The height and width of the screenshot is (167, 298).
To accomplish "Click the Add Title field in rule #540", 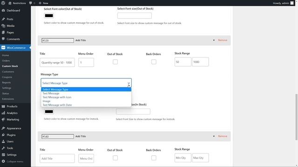I will (x=57, y=159).
